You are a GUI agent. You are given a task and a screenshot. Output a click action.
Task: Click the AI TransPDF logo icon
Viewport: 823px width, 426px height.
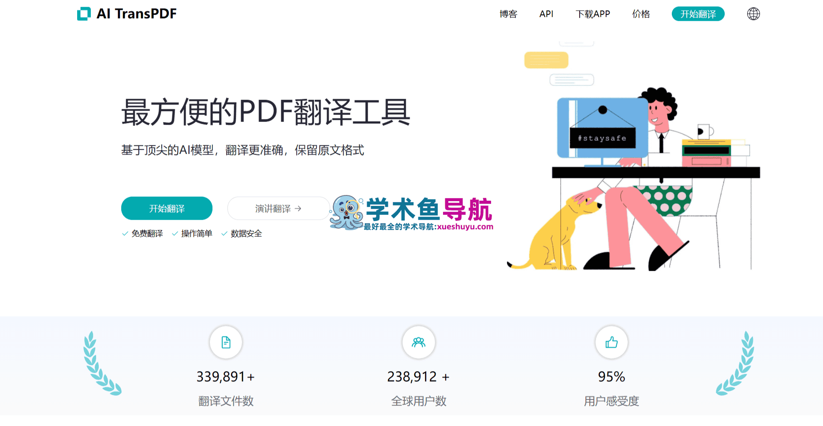click(84, 14)
